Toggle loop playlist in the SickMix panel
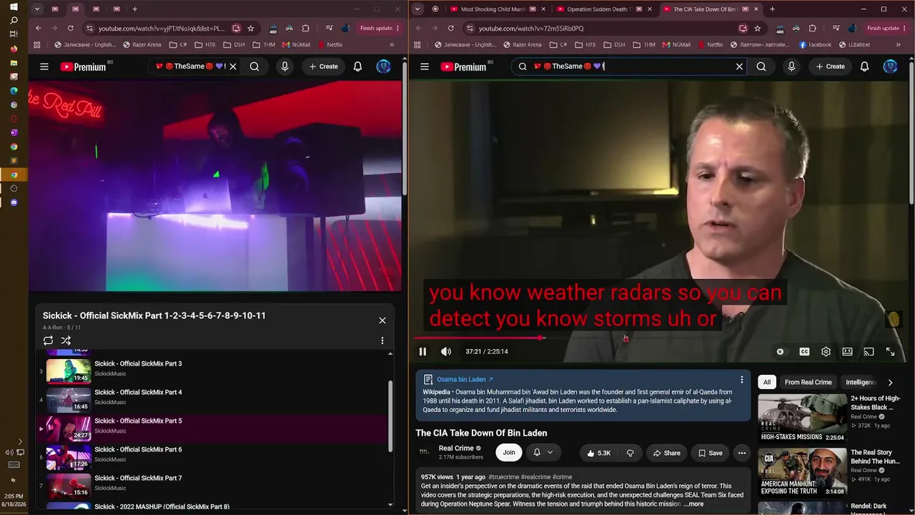 point(48,340)
